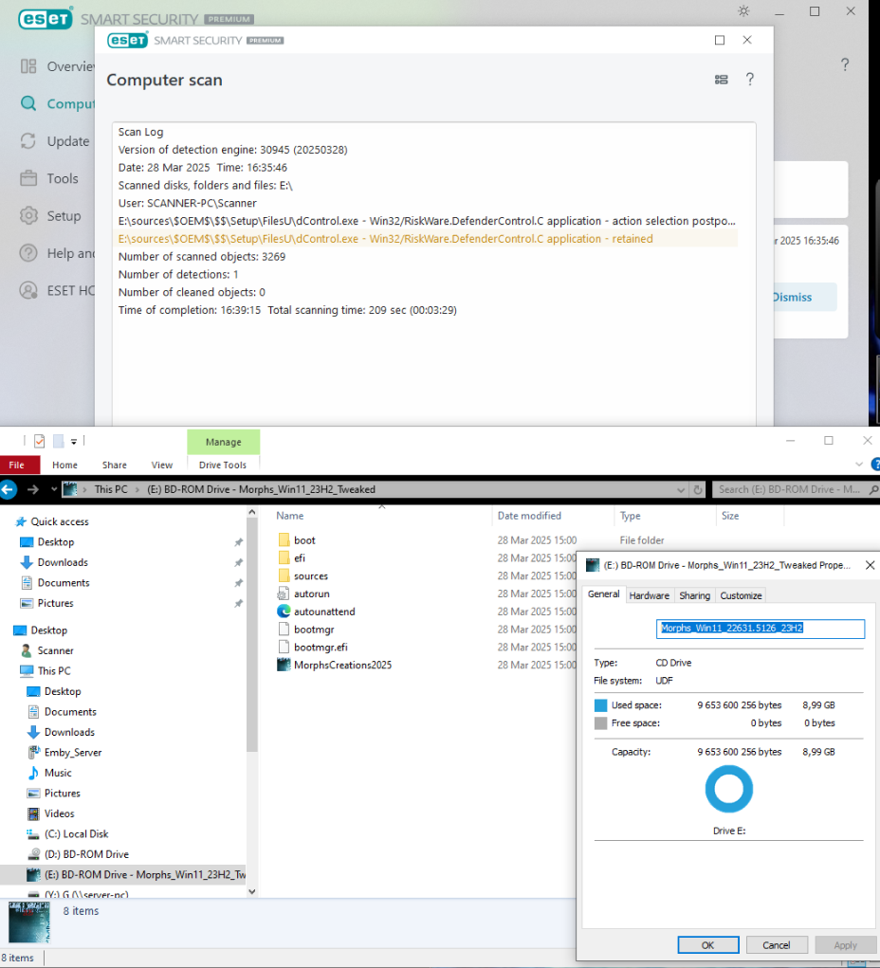The height and width of the screenshot is (968, 880).
Task: Open the Explorer File tab
Action: pyautogui.click(x=17, y=465)
